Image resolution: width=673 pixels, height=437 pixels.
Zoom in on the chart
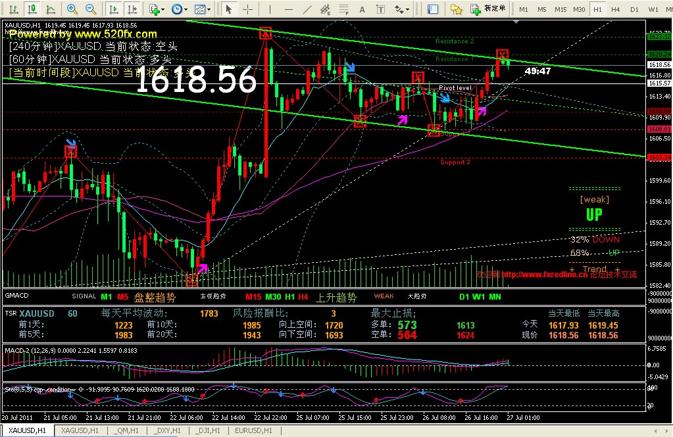tap(72, 9)
